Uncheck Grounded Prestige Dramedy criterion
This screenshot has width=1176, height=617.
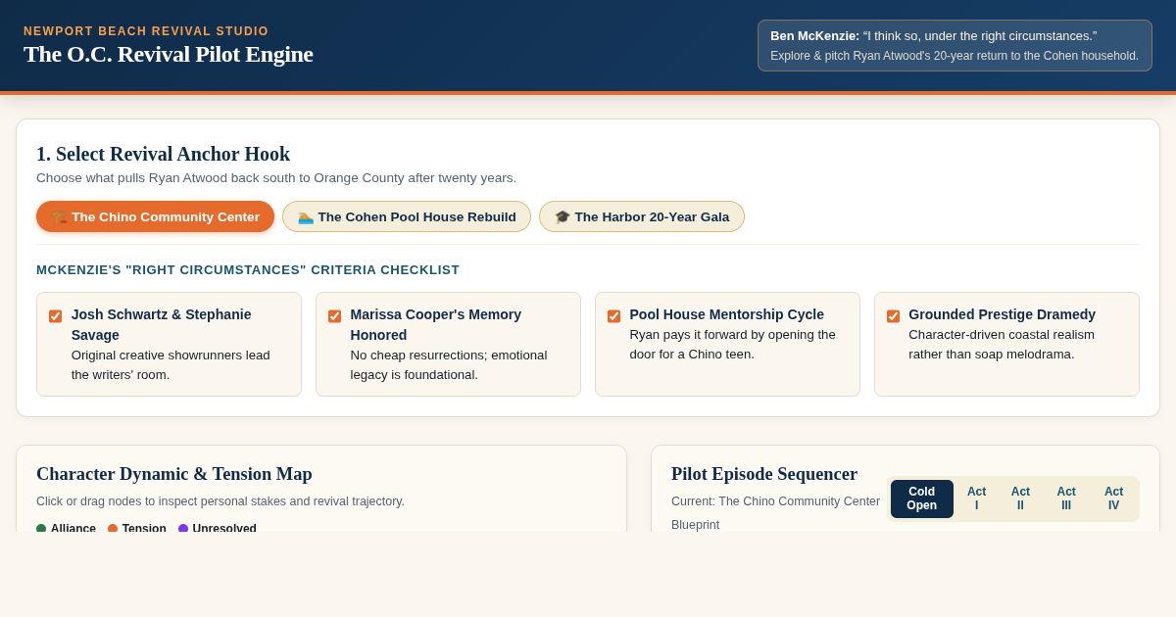point(894,316)
